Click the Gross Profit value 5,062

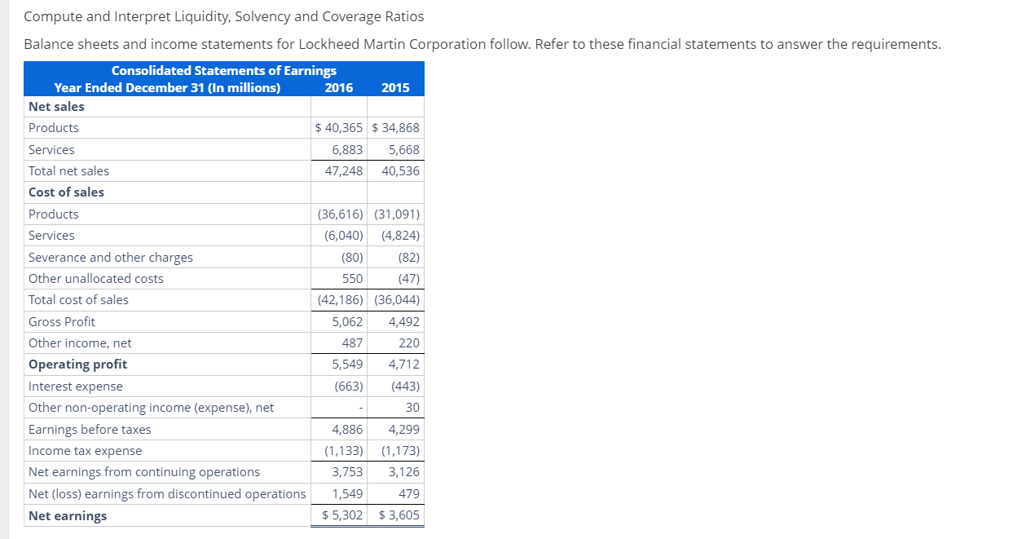tap(349, 321)
